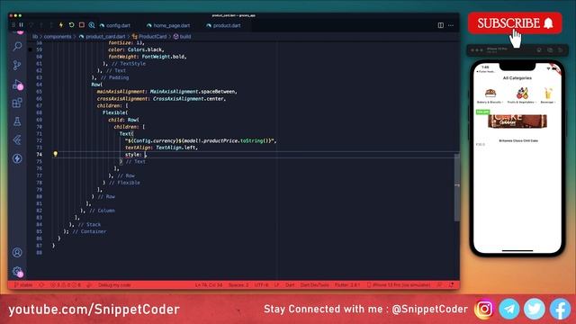Click the errors and warnings status item

pos(66,285)
